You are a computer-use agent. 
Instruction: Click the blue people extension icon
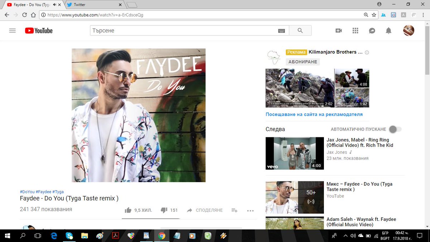384,15
